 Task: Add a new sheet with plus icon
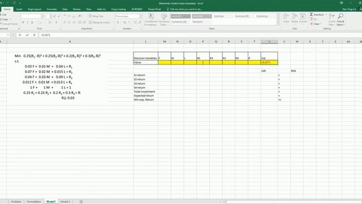point(81,202)
